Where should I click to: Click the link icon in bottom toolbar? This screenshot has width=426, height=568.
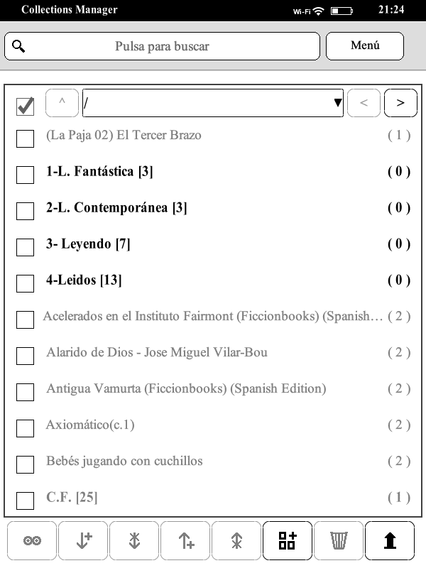(x=32, y=540)
